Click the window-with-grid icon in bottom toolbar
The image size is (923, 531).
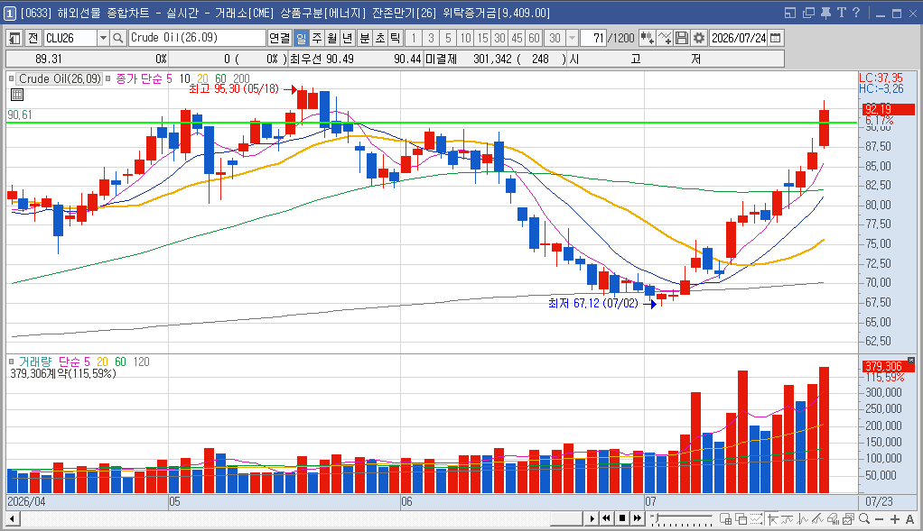coord(726,519)
